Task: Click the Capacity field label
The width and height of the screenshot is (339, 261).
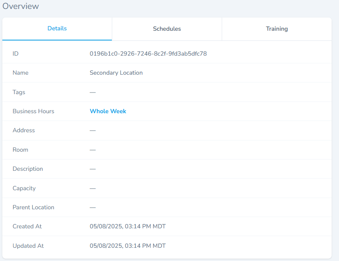Action: [24, 188]
